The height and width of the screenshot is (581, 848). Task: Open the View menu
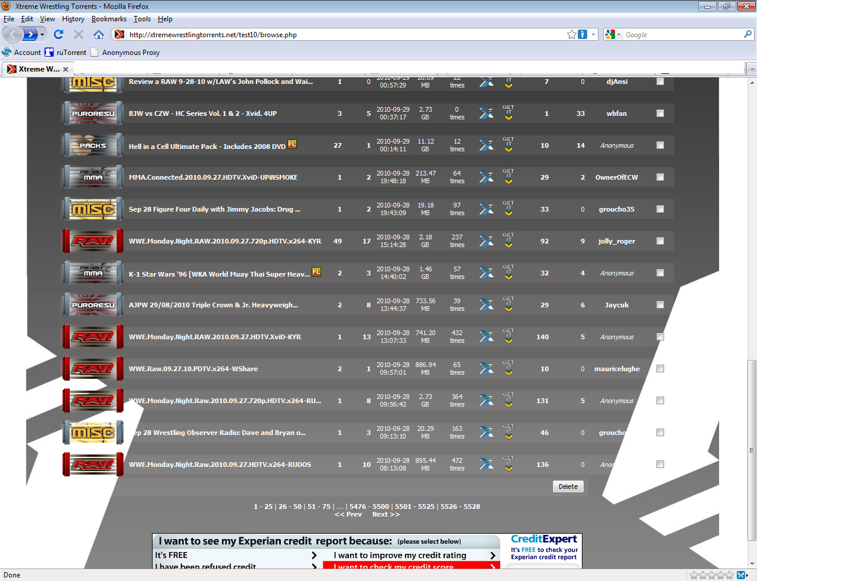coord(47,19)
